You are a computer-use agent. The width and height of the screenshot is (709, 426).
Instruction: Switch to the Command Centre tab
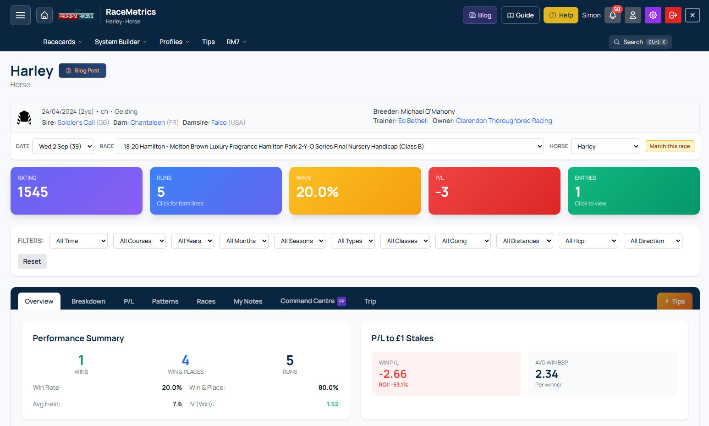point(313,301)
